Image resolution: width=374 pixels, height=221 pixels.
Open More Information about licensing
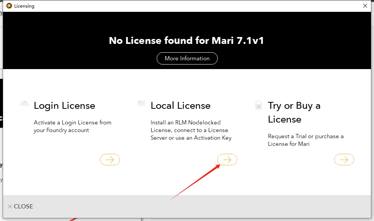(187, 58)
